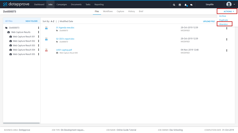Select Dot000073 folder in tree

(x=14, y=28)
